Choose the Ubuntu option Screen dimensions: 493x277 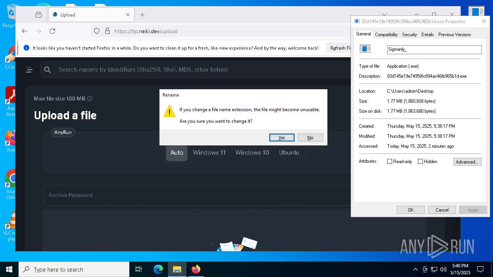pyautogui.click(x=289, y=153)
